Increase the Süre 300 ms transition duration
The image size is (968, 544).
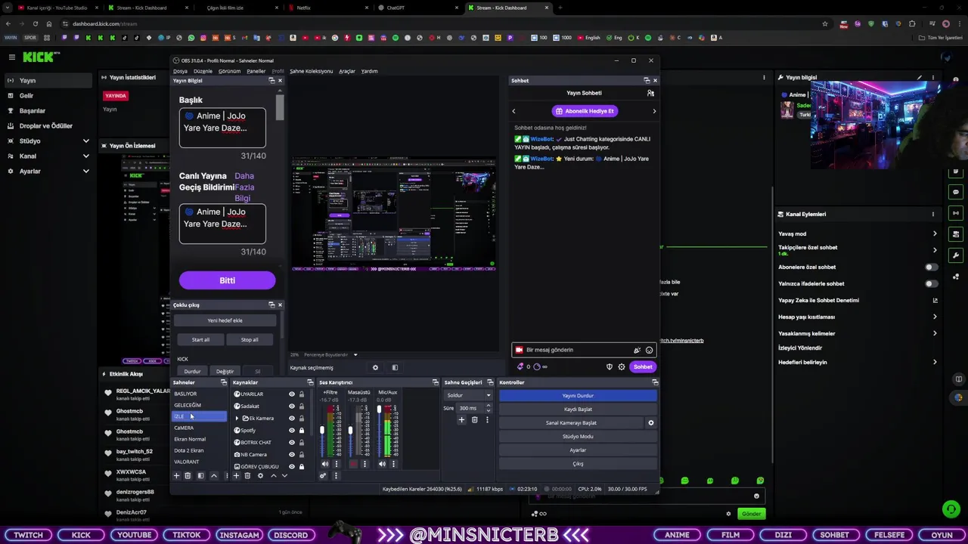pyautogui.click(x=488, y=406)
